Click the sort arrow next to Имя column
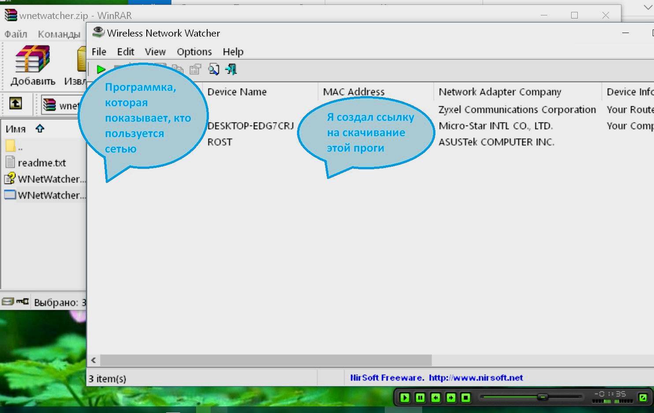Viewport: 654px width, 413px height. 40,128
